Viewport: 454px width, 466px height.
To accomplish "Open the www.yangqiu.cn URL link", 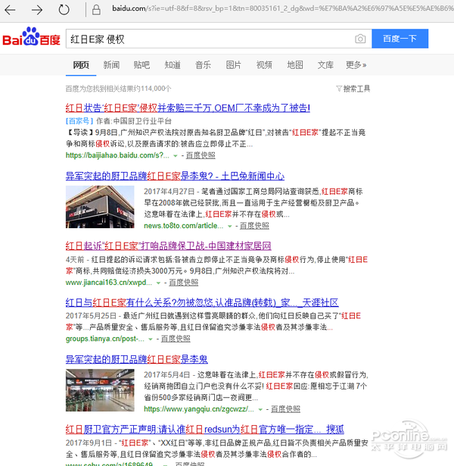I will (199, 409).
